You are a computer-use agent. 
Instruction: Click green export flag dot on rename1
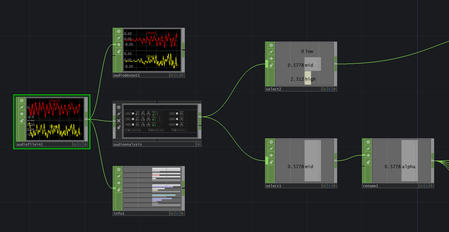coord(421,186)
